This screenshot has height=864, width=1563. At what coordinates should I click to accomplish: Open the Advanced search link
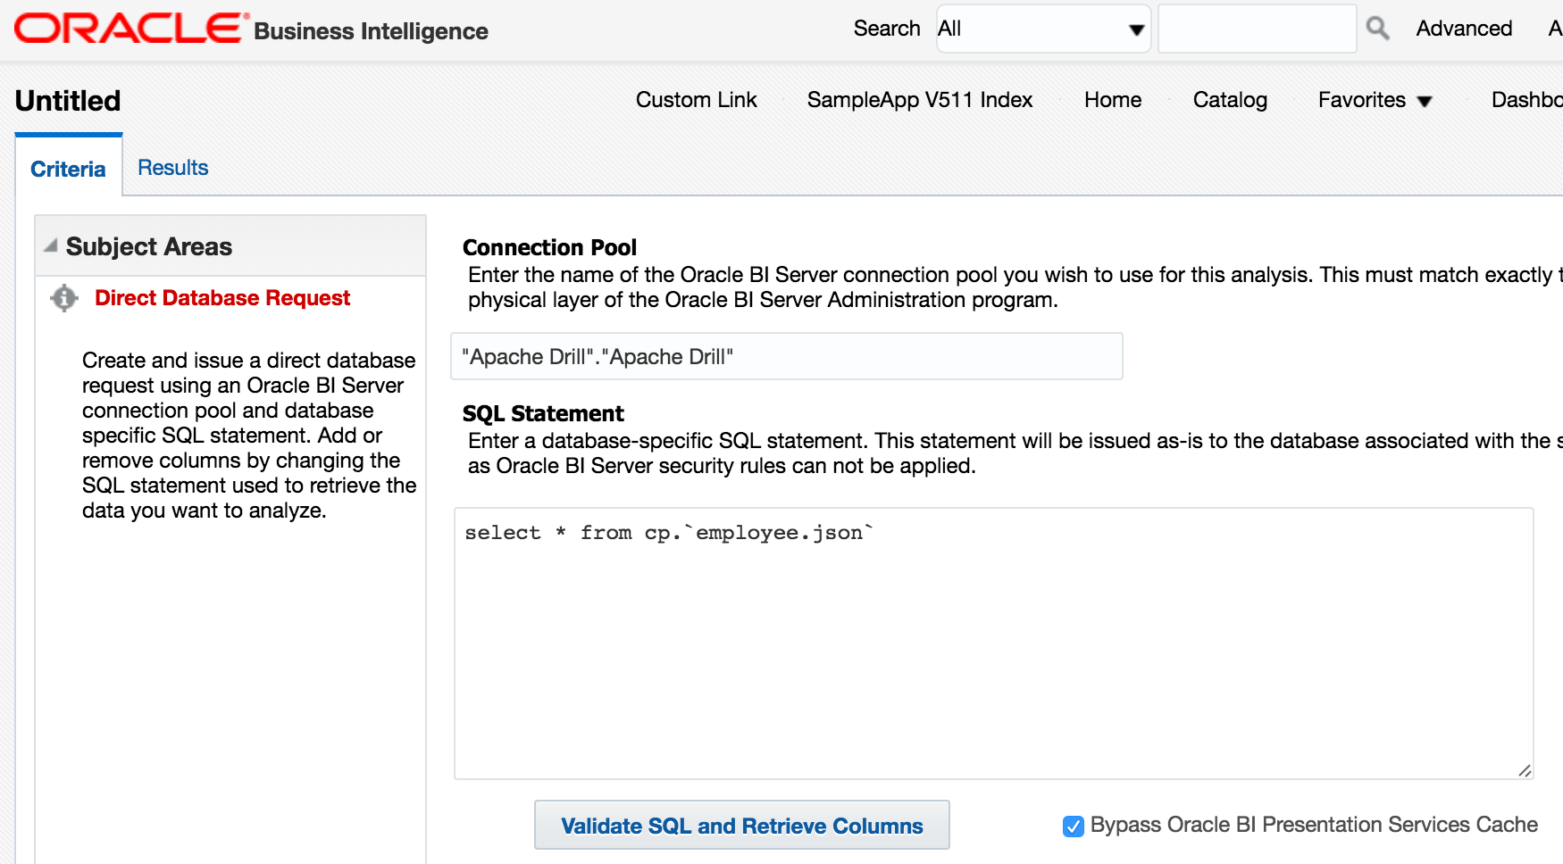click(1464, 29)
